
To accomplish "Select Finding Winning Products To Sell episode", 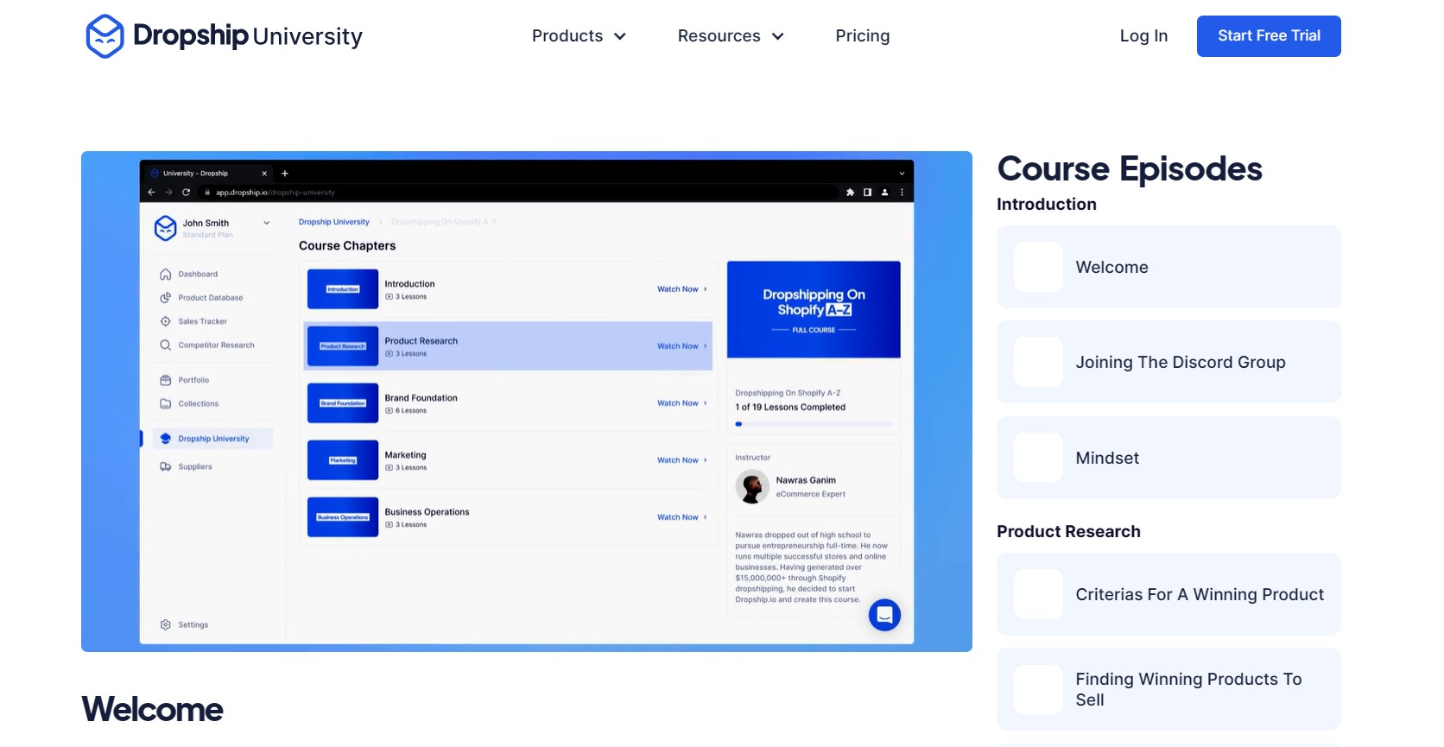I will point(1168,689).
